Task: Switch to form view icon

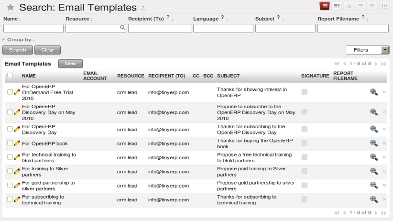Action: (337, 6)
